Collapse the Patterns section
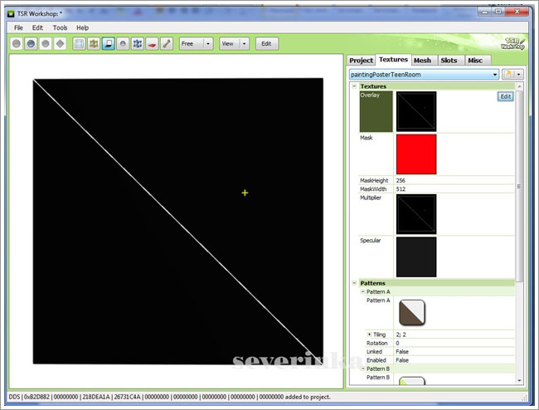539x410 pixels. [354, 283]
